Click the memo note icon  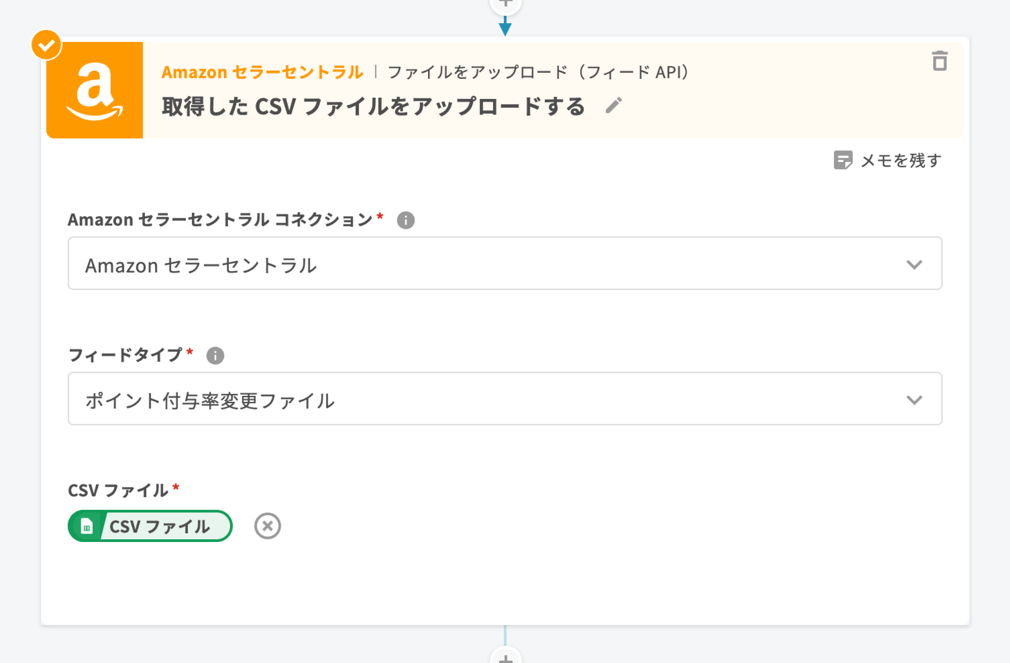point(843,160)
